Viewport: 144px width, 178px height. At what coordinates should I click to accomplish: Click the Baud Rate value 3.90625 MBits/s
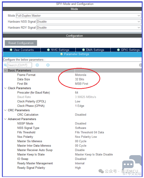86,97
